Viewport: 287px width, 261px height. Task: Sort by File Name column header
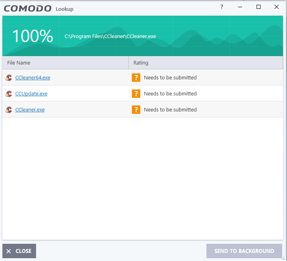(65, 63)
